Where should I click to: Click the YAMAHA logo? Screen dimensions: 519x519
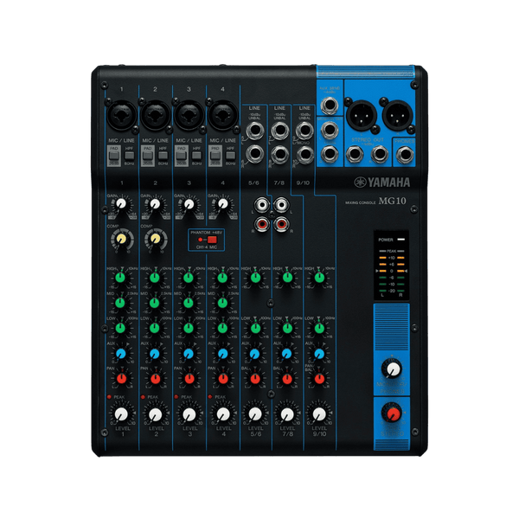tap(382, 183)
